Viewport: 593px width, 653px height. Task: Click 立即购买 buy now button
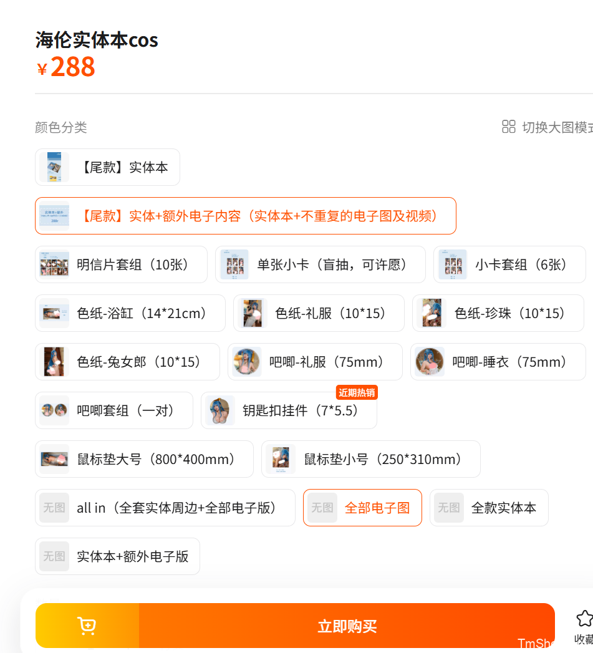coord(347,626)
